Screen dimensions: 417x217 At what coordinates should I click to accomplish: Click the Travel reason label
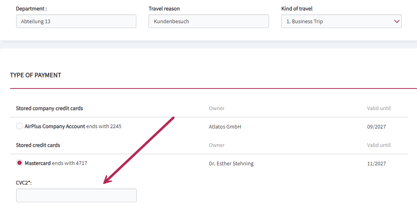tap(164, 9)
